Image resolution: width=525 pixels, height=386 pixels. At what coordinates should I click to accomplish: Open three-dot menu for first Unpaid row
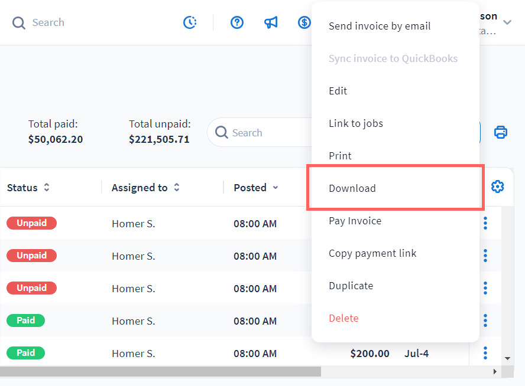(485, 223)
